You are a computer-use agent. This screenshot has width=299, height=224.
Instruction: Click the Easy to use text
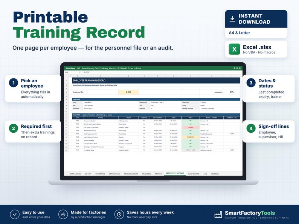(x=34, y=212)
